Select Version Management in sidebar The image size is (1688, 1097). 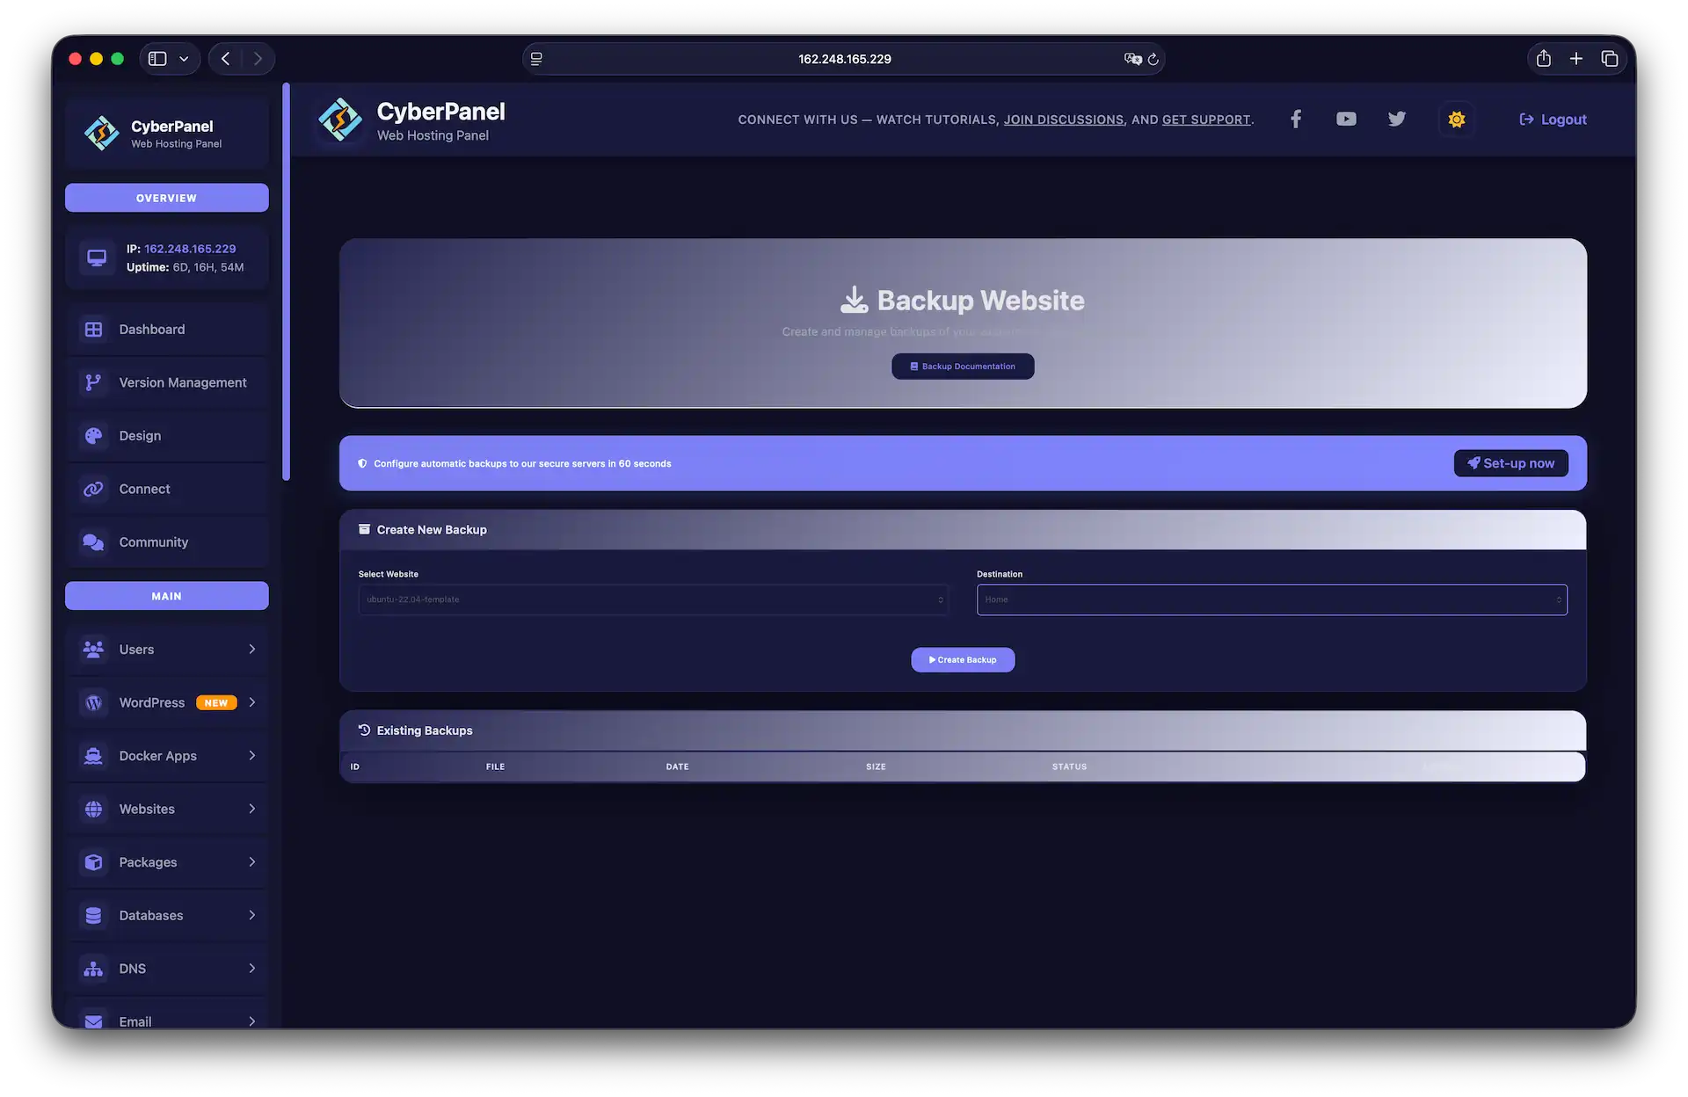point(182,382)
